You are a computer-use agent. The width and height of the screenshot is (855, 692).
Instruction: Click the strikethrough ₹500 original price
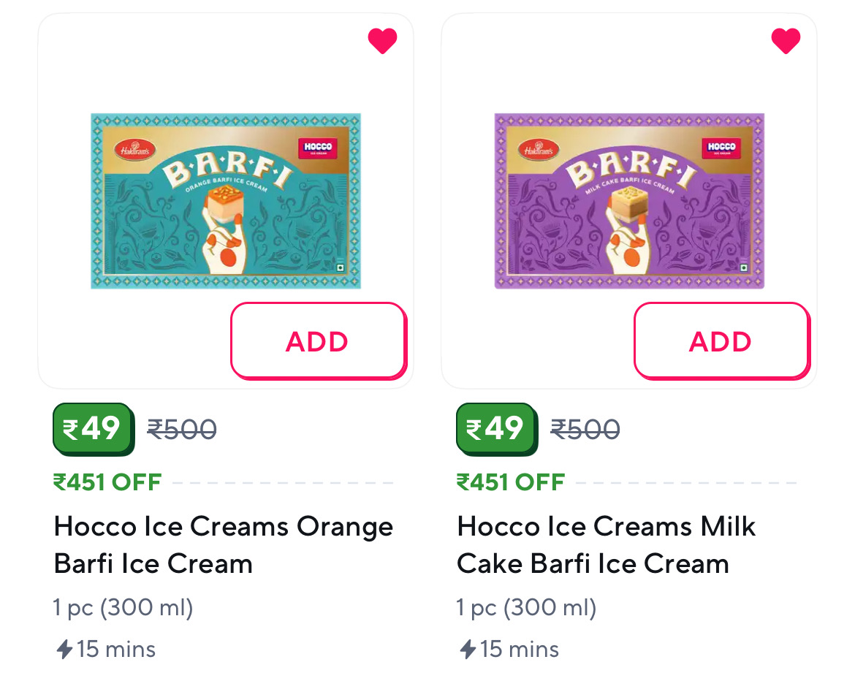click(x=182, y=429)
